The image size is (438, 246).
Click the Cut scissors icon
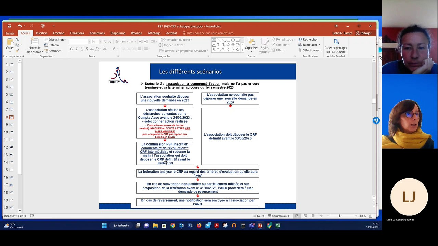tap(17, 40)
